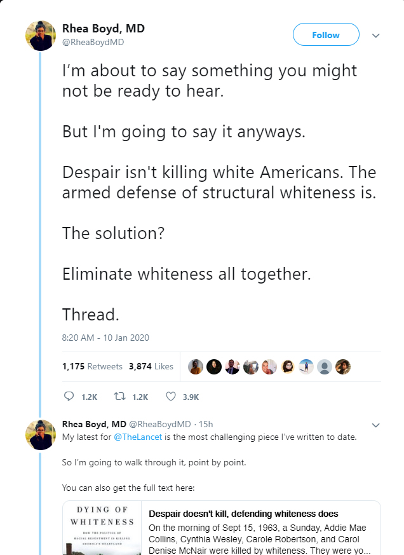Open the 8:20 AM tweet timestamp
404x555 pixels.
coord(105,338)
